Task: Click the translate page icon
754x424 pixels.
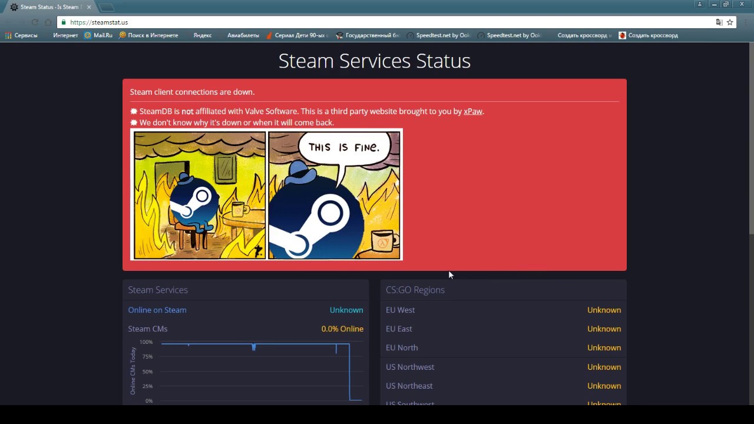Action: pos(719,22)
